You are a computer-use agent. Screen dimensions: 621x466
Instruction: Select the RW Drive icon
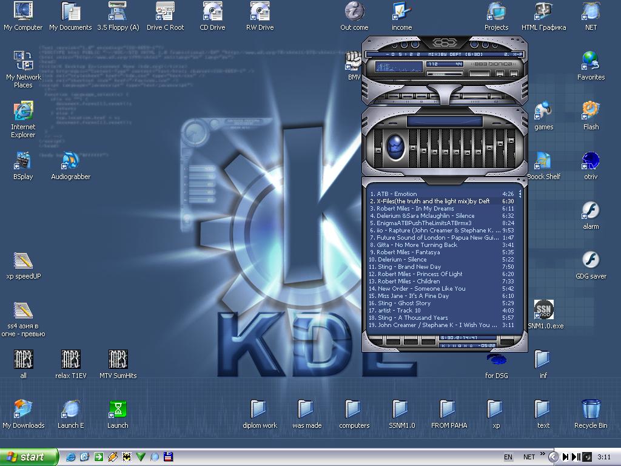coord(260,16)
